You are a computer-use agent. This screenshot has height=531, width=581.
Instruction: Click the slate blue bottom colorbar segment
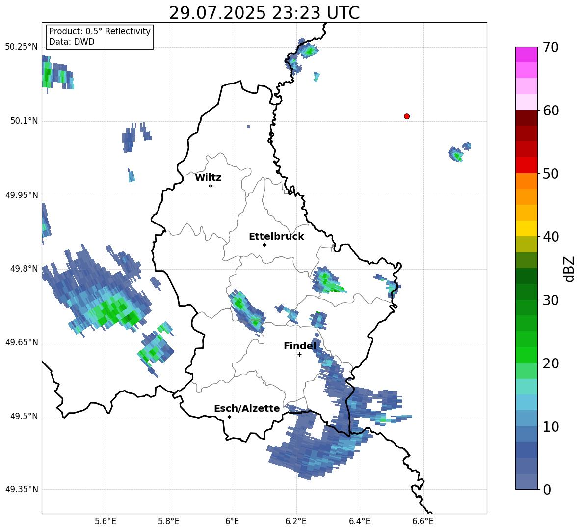coord(526,481)
